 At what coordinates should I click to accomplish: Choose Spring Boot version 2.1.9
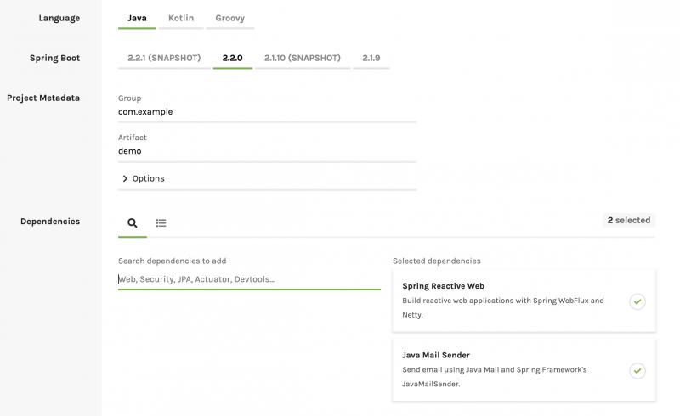pyautogui.click(x=371, y=58)
